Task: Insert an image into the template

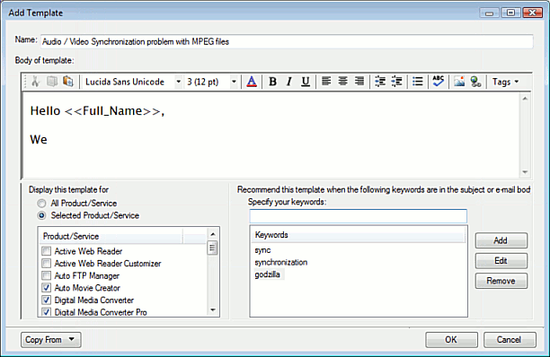Action: pyautogui.click(x=459, y=82)
